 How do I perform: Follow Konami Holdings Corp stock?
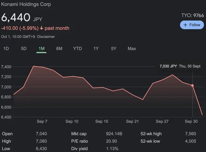192,25
